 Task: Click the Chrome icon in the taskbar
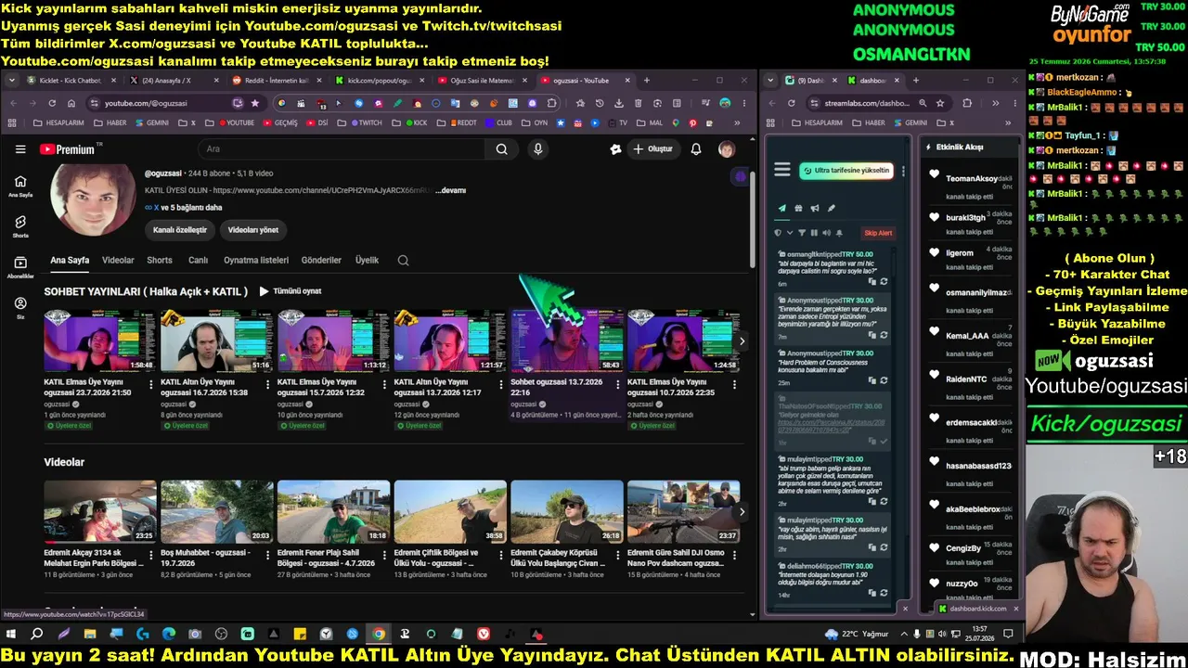coord(379,635)
